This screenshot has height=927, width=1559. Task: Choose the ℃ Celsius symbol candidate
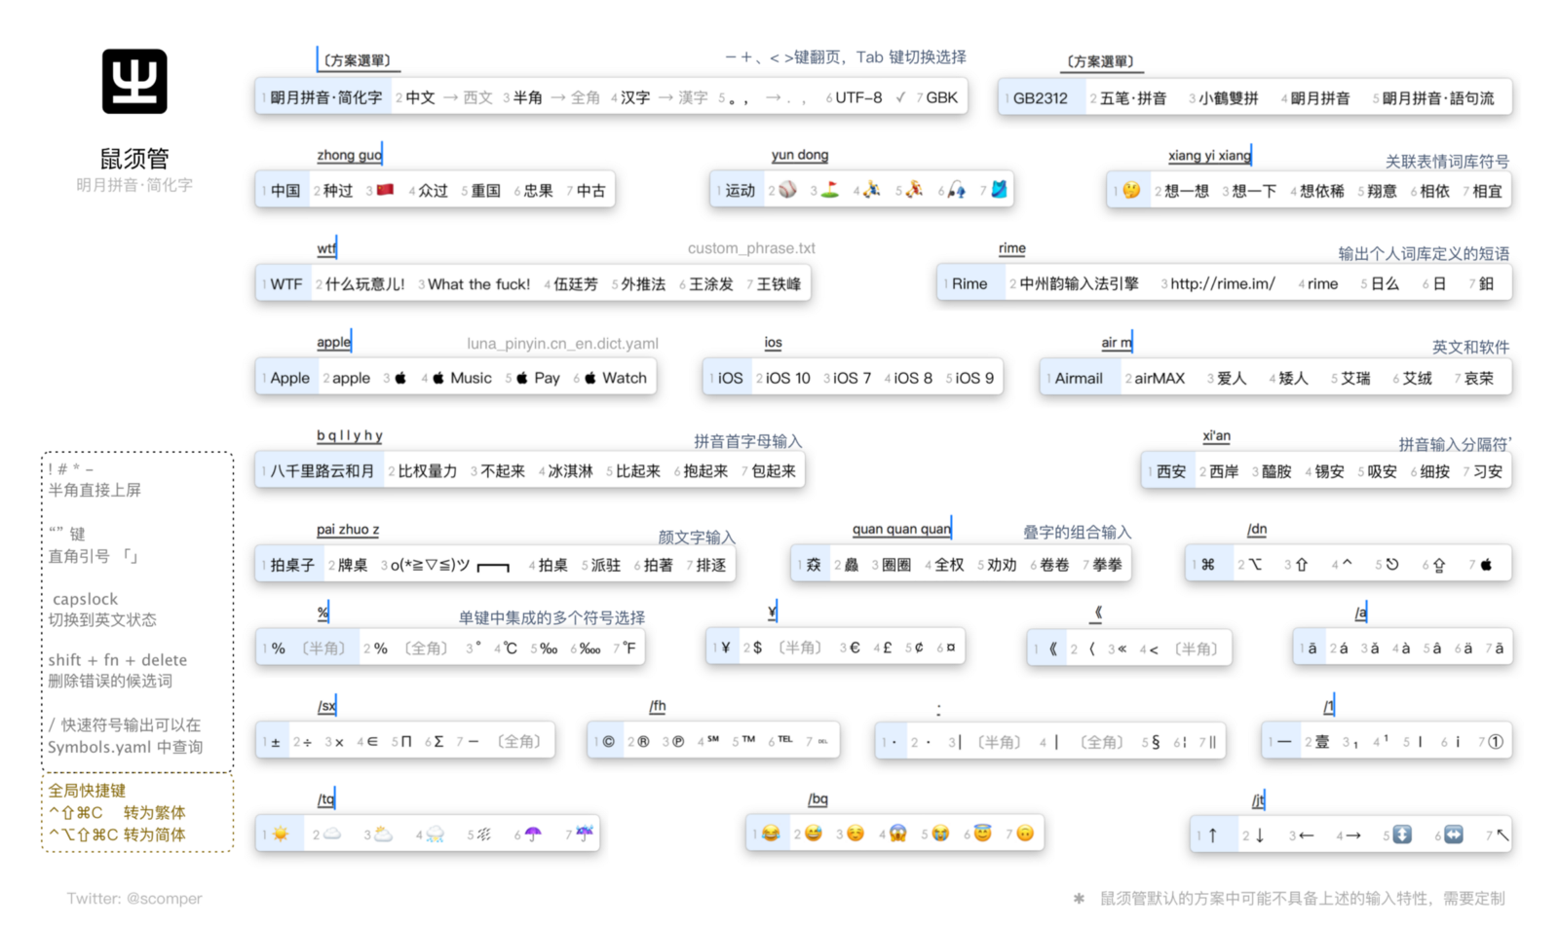tap(510, 649)
